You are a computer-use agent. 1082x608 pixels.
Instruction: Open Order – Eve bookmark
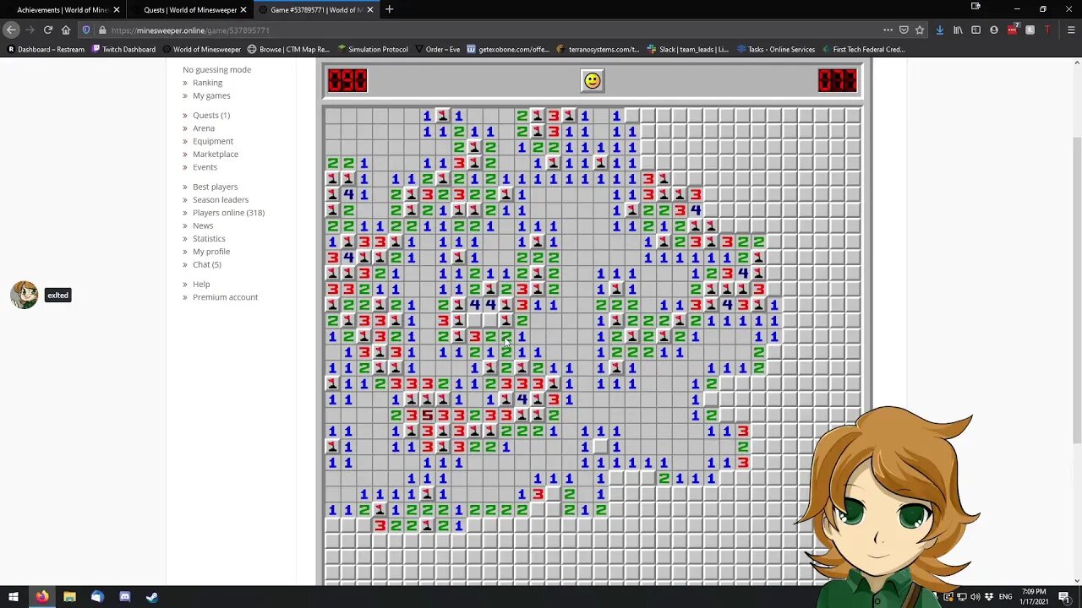pyautogui.click(x=437, y=49)
